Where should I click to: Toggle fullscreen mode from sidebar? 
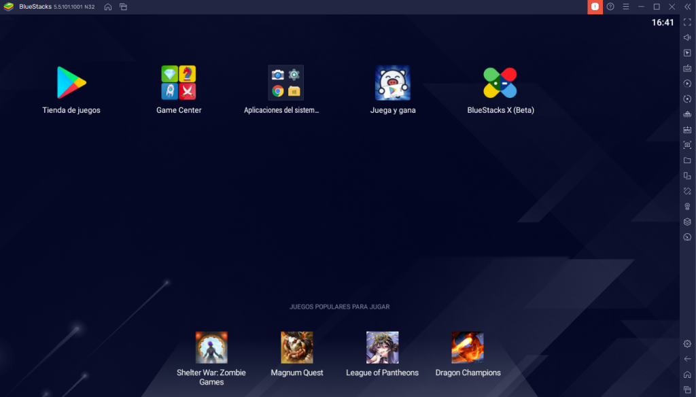[687, 22]
